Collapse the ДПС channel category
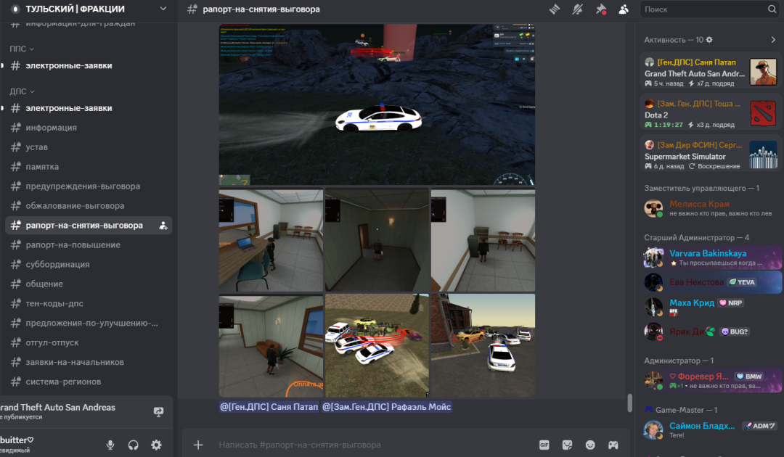This screenshot has width=784, height=457. 22,91
